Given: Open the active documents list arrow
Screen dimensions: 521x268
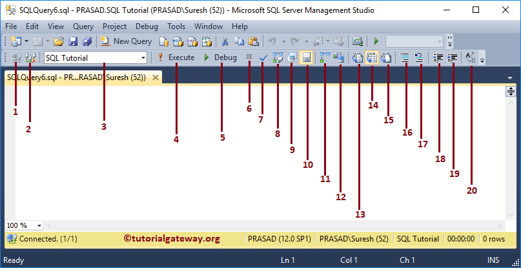Looking at the screenshot, I should (510, 78).
